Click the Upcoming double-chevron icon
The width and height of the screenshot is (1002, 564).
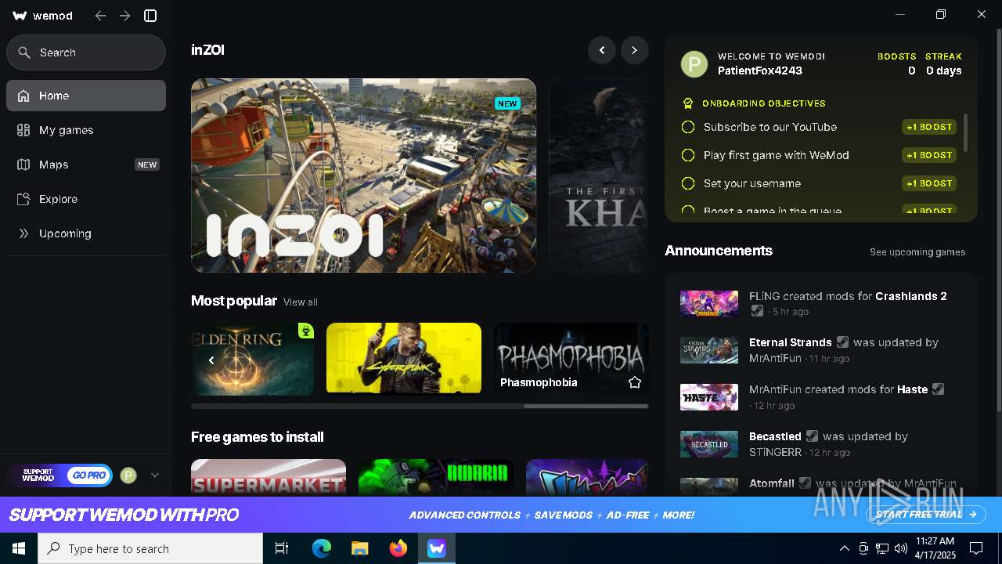click(23, 233)
